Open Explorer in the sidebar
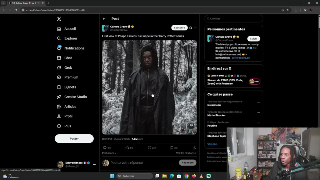 [x=67, y=38]
